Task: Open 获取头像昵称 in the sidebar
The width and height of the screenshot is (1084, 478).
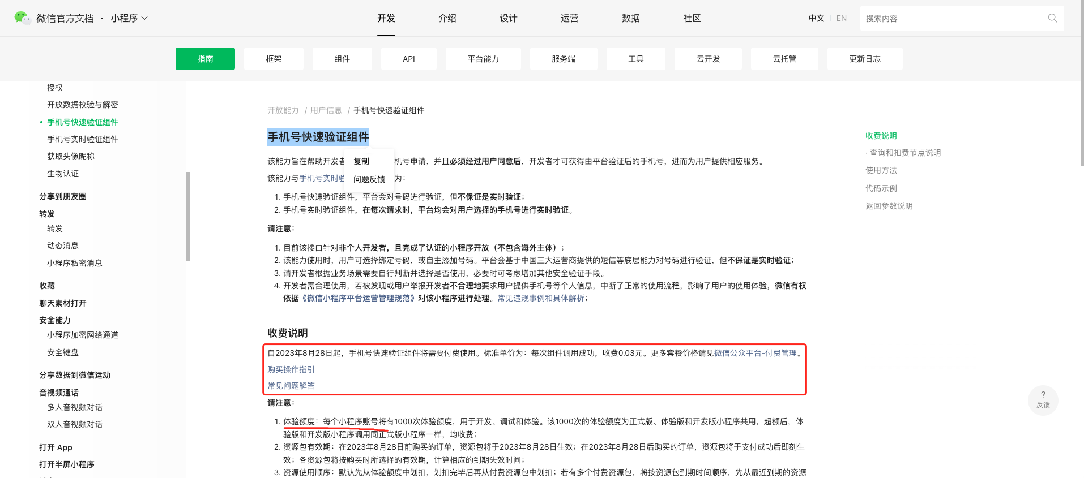Action: coord(71,156)
